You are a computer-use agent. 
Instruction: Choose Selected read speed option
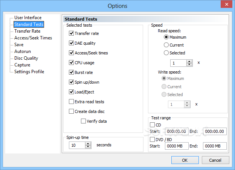(x=166, y=53)
